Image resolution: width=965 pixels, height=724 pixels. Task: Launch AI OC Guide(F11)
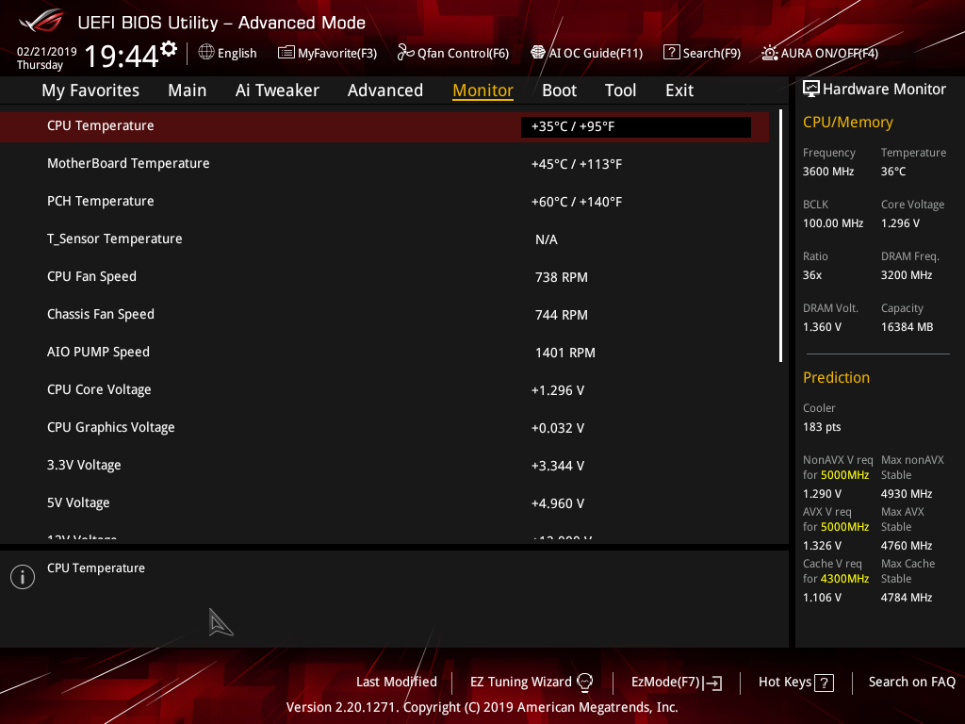586,53
